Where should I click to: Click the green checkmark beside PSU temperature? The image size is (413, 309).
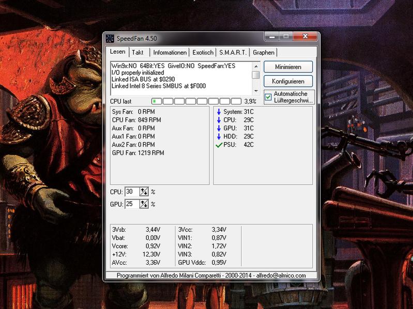(x=219, y=145)
